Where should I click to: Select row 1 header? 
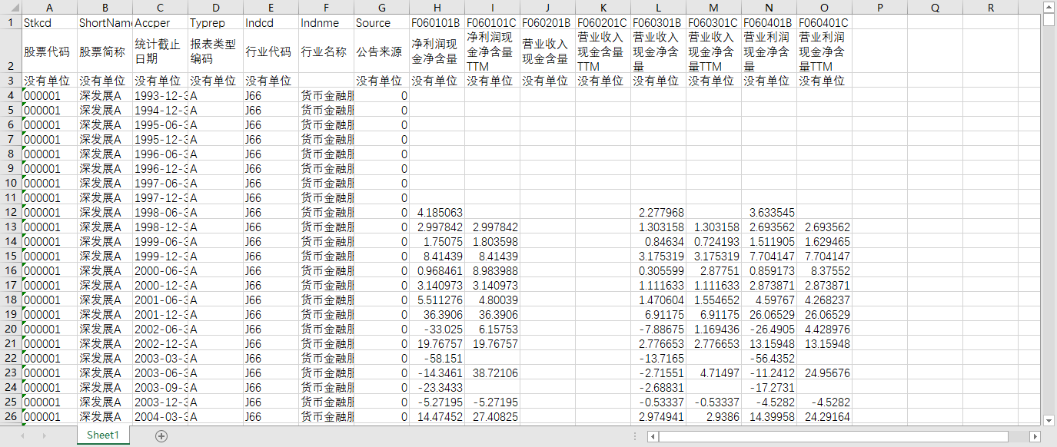point(11,22)
